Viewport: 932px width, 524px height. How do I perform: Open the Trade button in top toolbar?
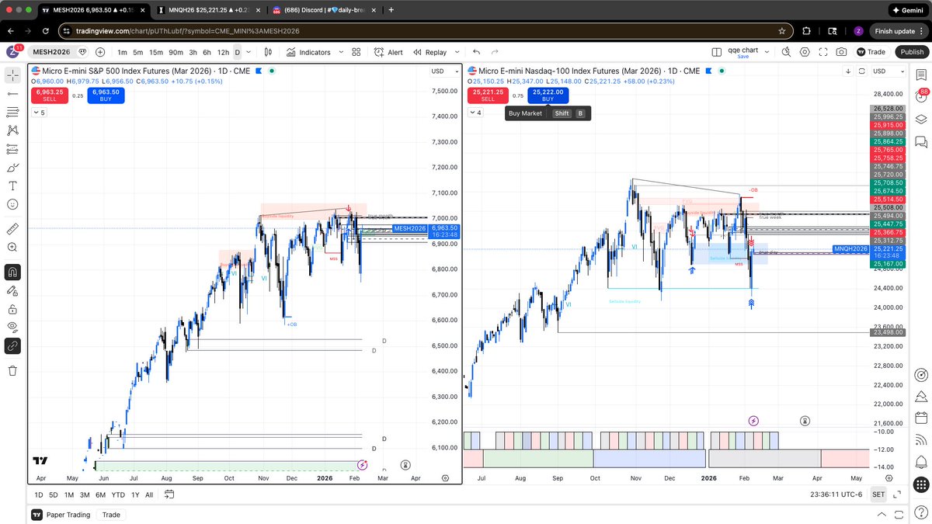871,52
